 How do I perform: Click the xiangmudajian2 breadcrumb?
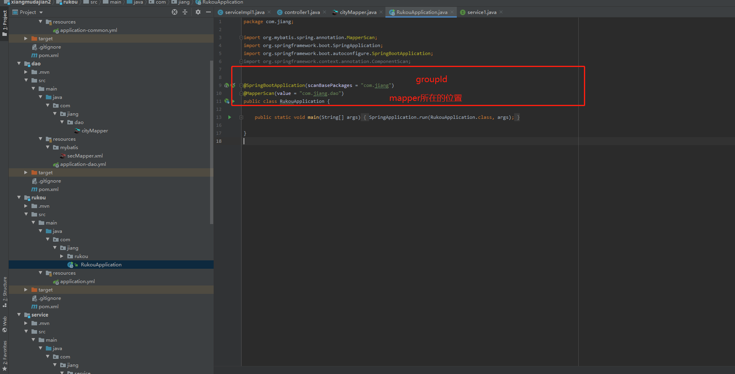[31, 2]
